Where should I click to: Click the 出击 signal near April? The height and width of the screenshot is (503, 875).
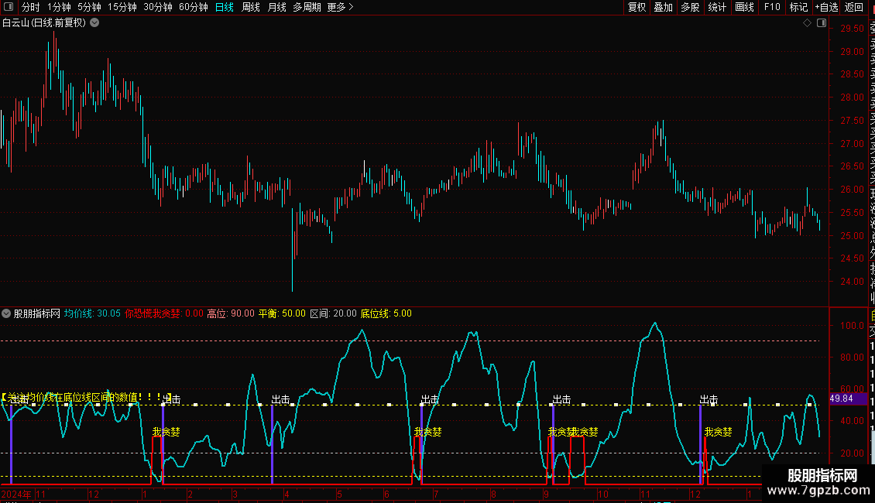point(280,399)
